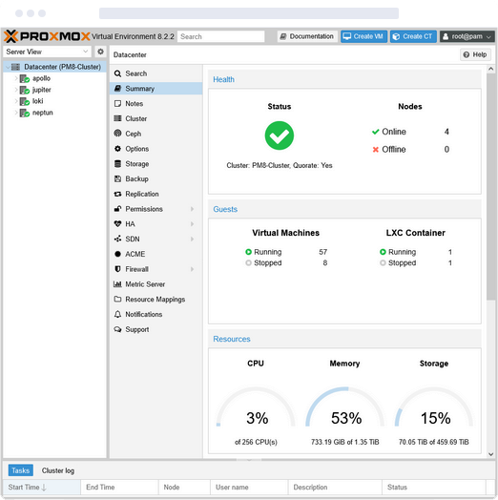
Task: Open the Cluster menu item
Action: tap(156, 118)
